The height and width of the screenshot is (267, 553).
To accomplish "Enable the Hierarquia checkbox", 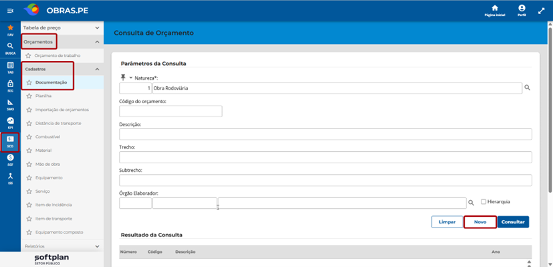I will tap(483, 201).
